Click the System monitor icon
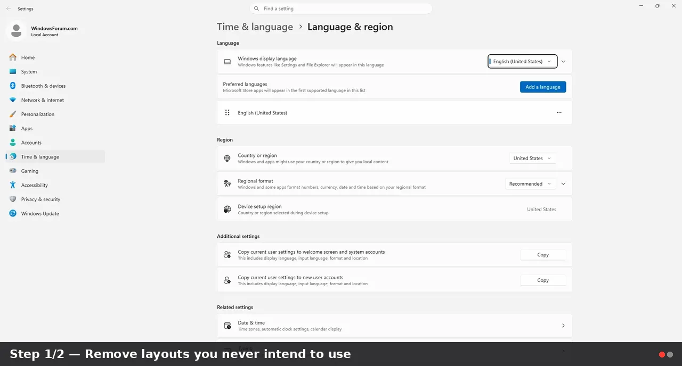This screenshot has height=366, width=682. (13, 72)
